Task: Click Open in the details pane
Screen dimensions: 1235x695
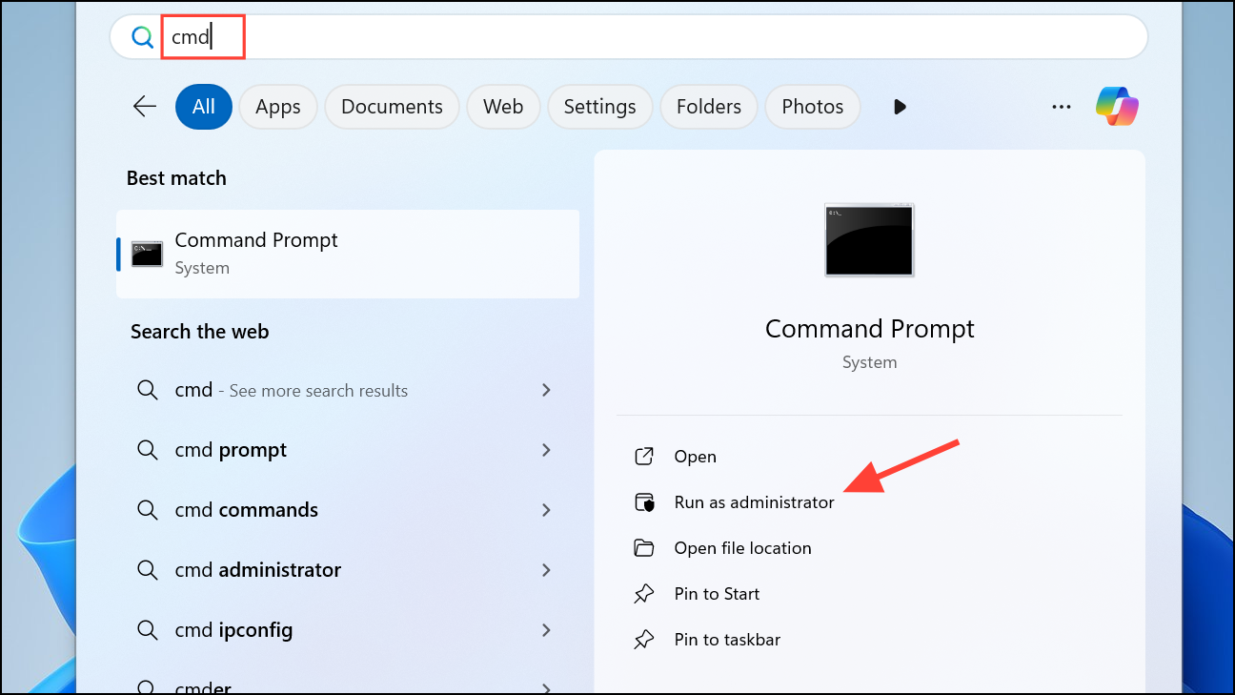Action: [x=696, y=457]
